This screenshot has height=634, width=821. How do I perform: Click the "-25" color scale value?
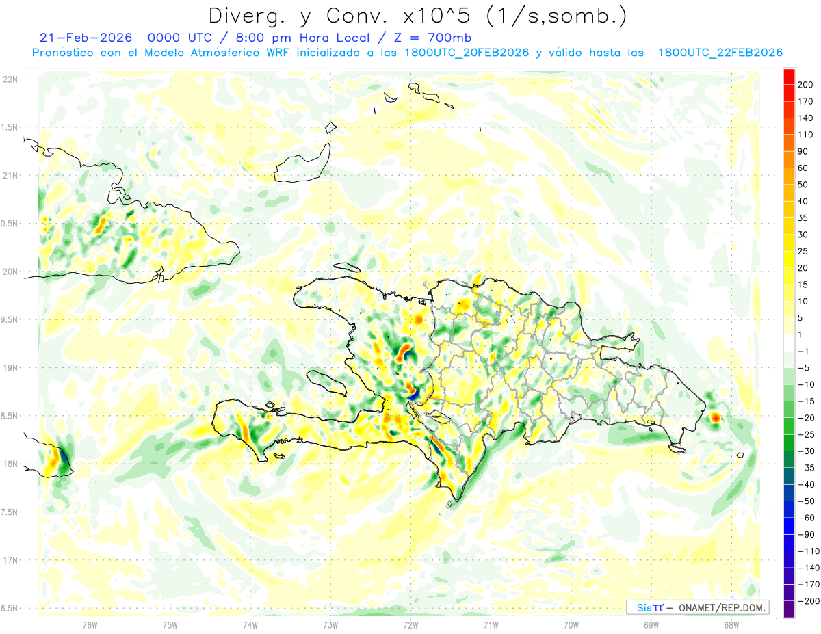806,435
